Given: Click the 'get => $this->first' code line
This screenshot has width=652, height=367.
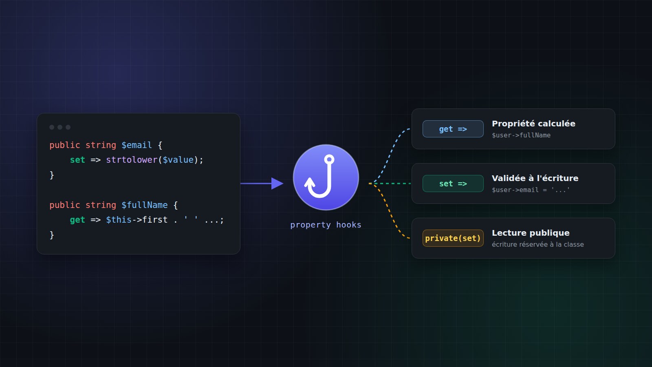Looking at the screenshot, I should (x=147, y=220).
